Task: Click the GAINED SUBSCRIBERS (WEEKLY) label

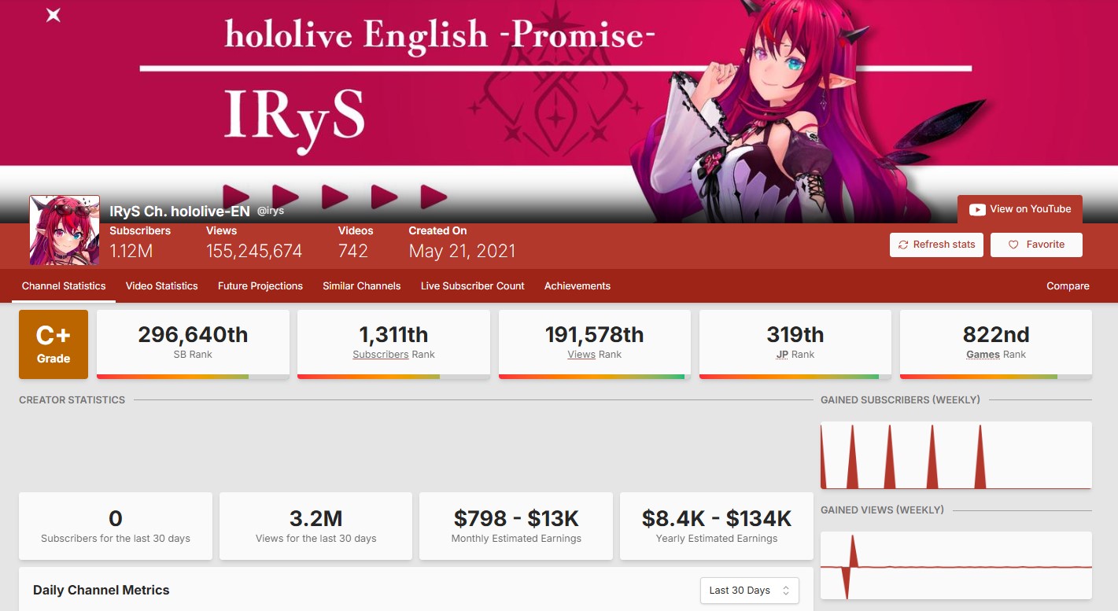Action: click(x=901, y=400)
